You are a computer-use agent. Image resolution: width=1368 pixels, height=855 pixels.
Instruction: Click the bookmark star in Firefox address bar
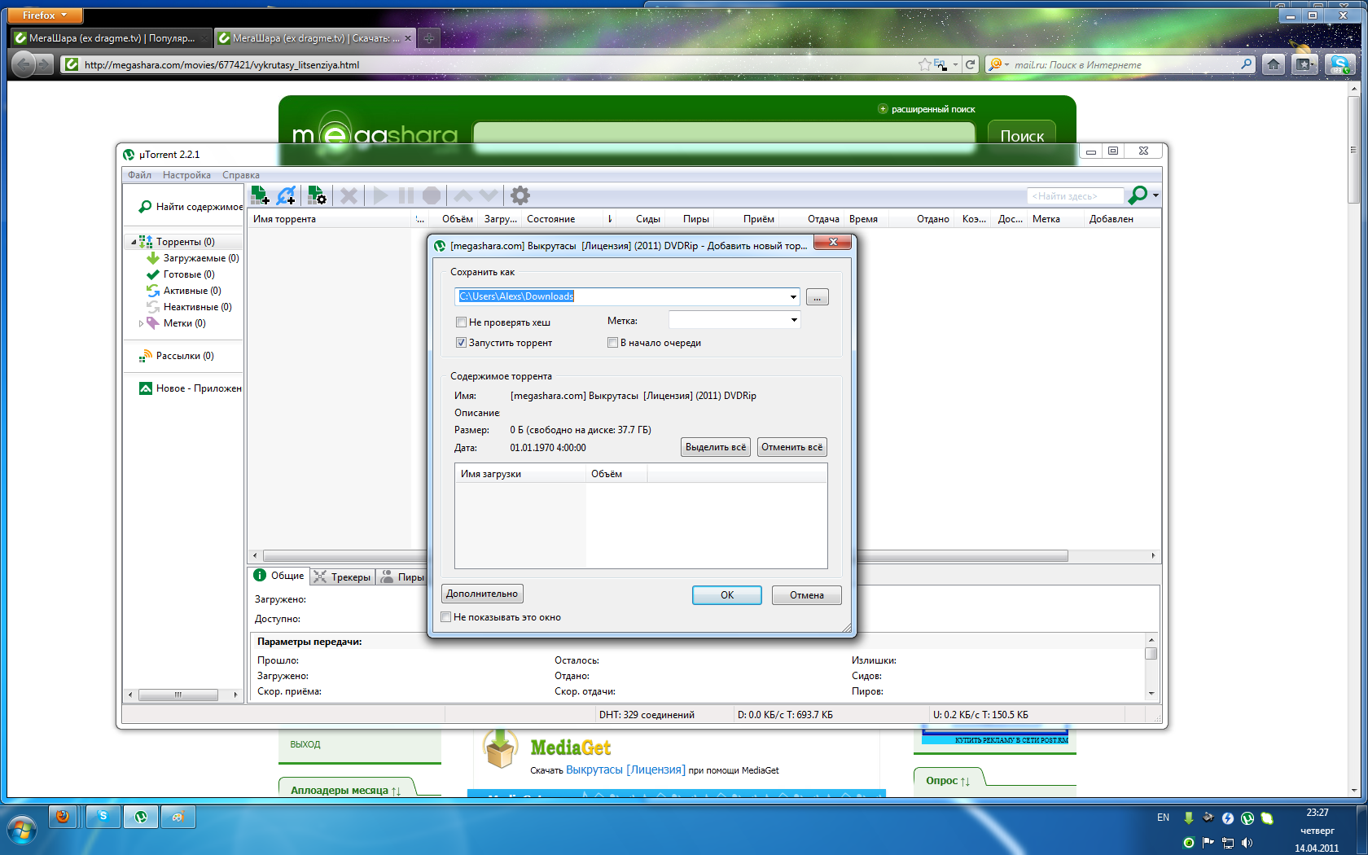[925, 64]
